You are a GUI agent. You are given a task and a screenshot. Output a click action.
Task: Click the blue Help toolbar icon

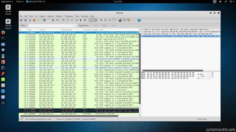tap(139, 20)
